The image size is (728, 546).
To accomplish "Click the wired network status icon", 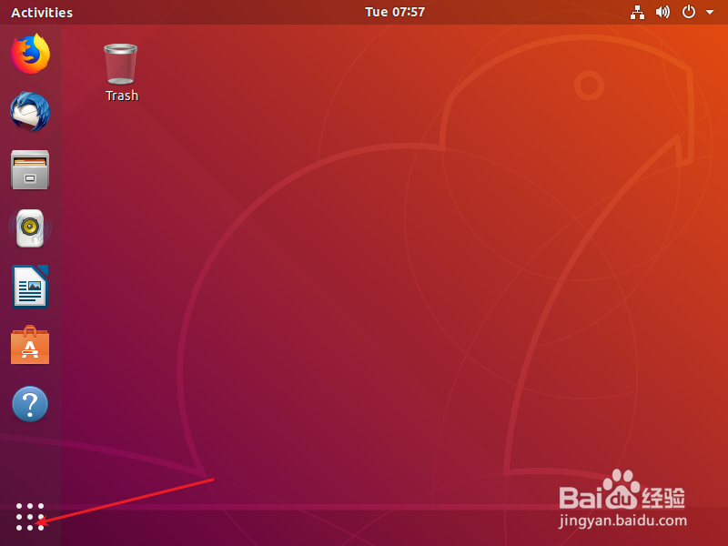I will coord(637,12).
